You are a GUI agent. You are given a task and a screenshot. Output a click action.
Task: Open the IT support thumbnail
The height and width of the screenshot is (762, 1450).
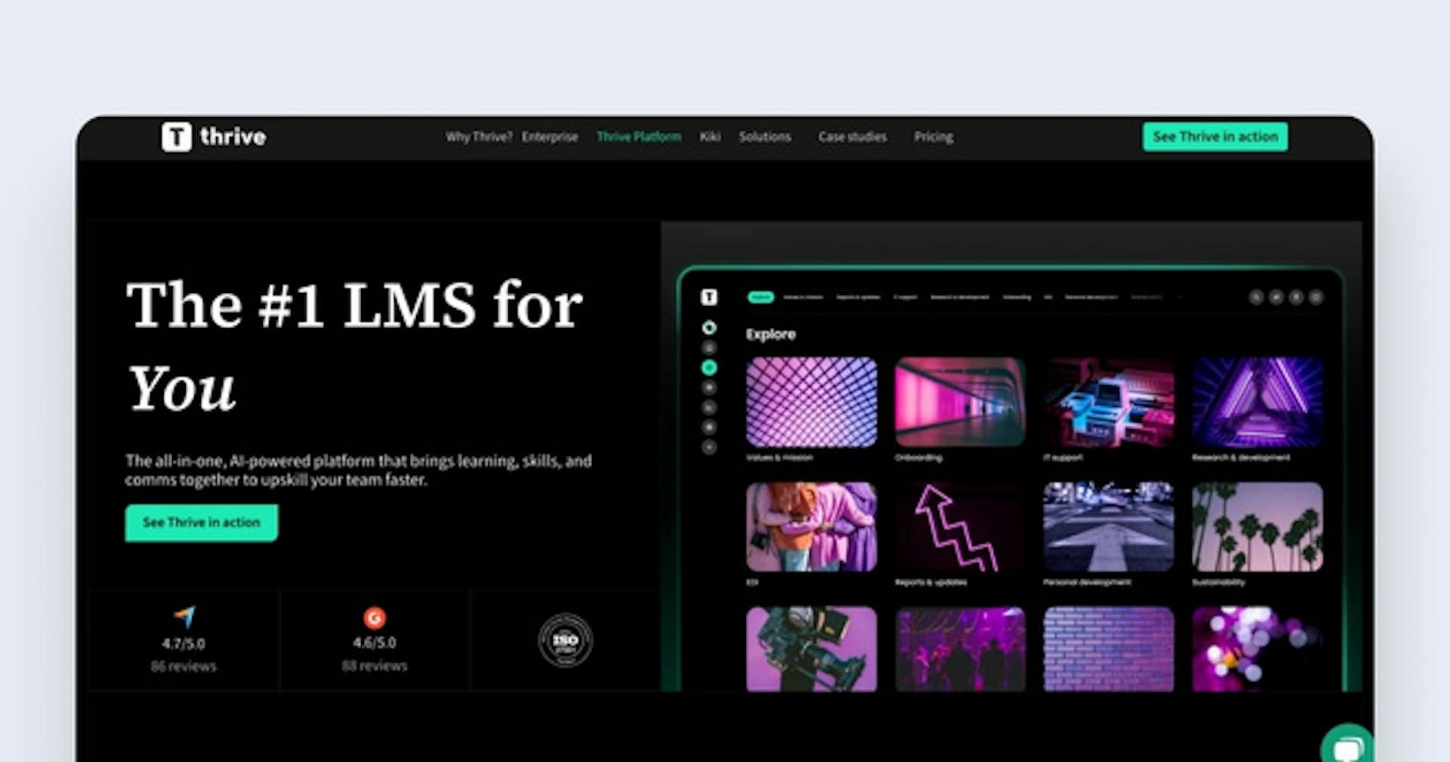[1109, 403]
